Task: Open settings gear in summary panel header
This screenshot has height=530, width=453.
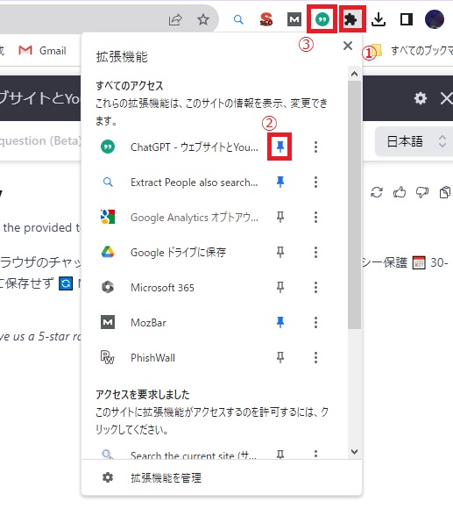Action: point(421,98)
